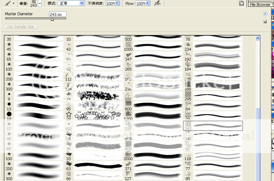274x181 pixels.
Task: Click the Use Sample Size button
Action: [21, 26]
